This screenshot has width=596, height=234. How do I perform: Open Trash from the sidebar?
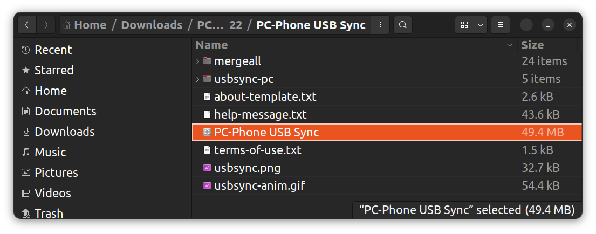pyautogui.click(x=49, y=214)
